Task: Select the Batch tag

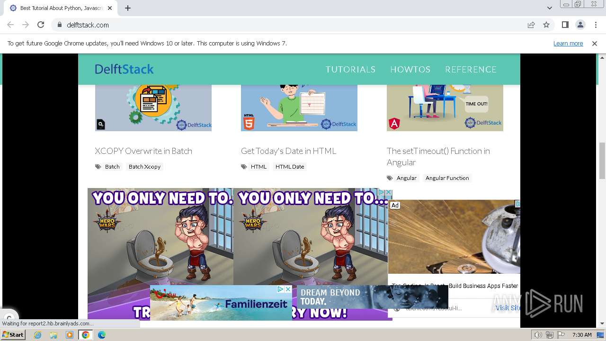Action: pos(112,167)
